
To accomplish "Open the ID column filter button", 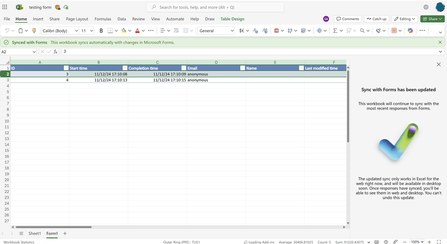I will tap(66, 68).
